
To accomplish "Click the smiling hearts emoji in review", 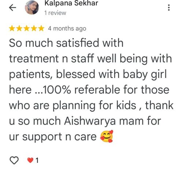I will tap(107, 137).
